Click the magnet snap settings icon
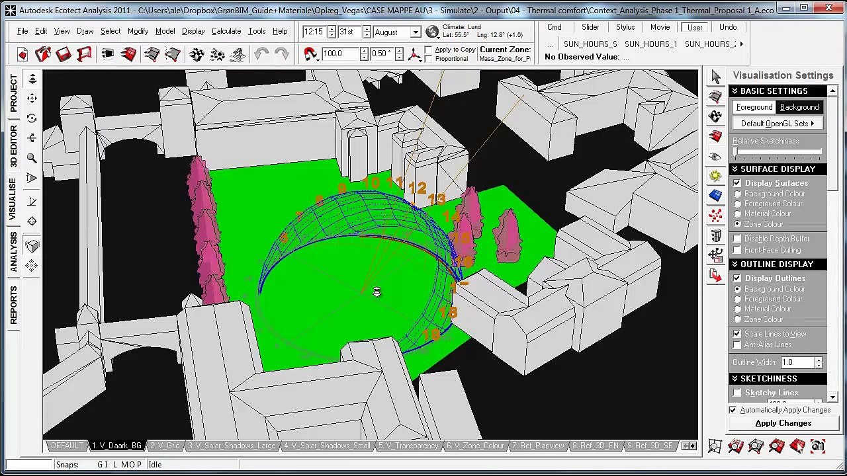The width and height of the screenshot is (847, 476). tap(310, 54)
